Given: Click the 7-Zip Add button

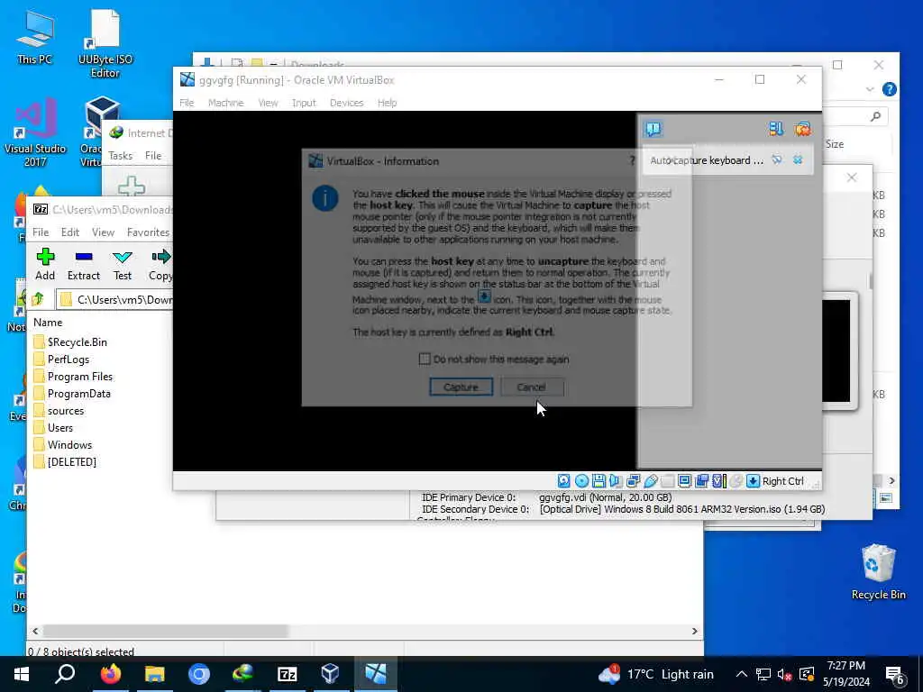Looking at the screenshot, I should point(45,264).
